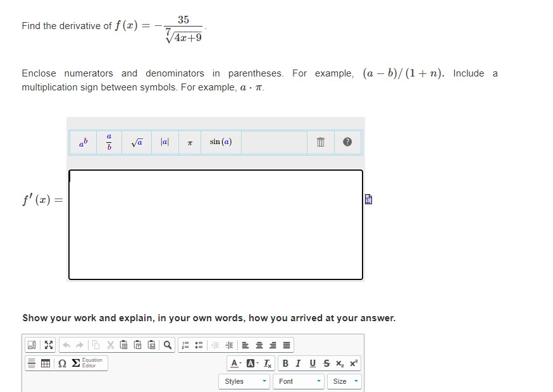Insert a table in the editor
Viewport: 553px width, 392px height.
44,362
